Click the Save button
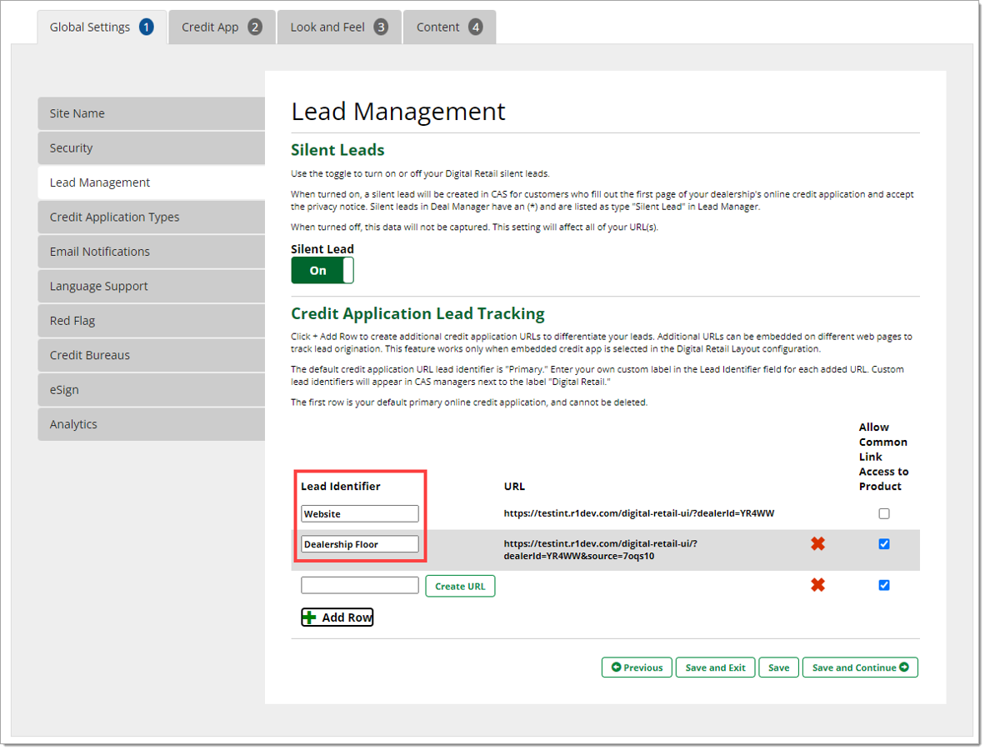This screenshot has width=985, height=750. click(778, 667)
